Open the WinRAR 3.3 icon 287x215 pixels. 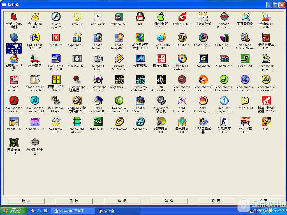pos(224,59)
